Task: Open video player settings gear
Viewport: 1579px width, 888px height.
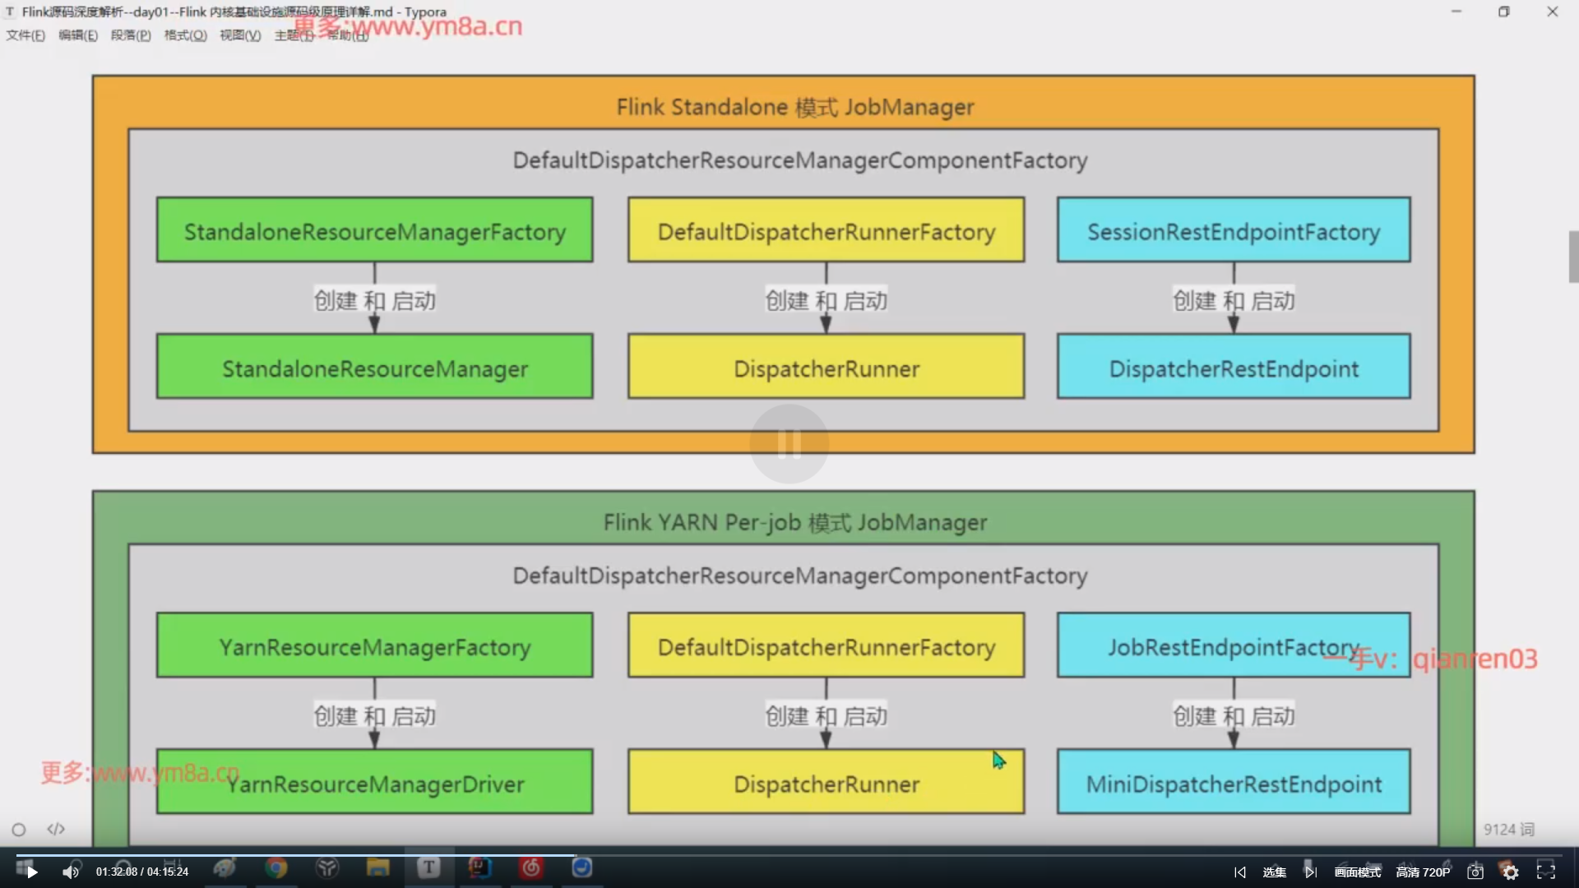Action: tap(1510, 872)
